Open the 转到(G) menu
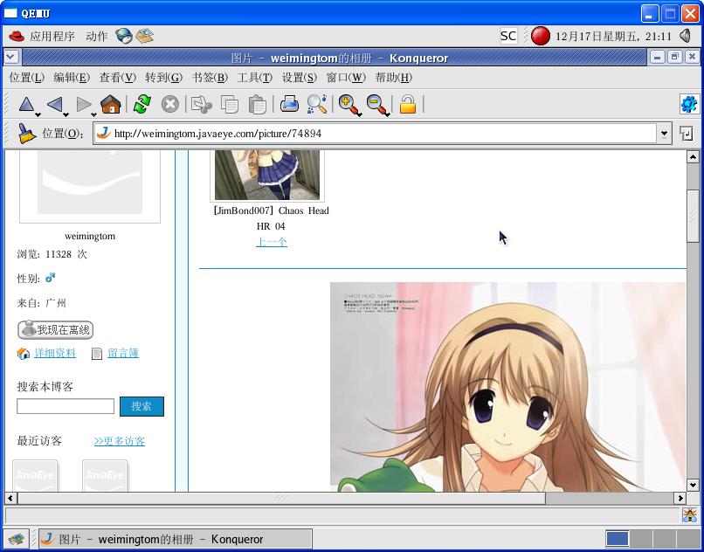Image resolution: width=704 pixels, height=552 pixels. pyautogui.click(x=163, y=78)
